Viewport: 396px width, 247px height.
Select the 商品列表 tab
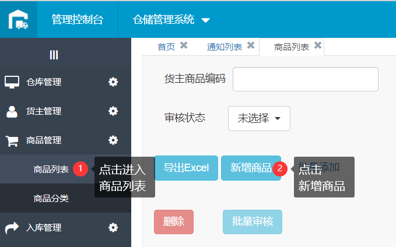tap(292, 47)
